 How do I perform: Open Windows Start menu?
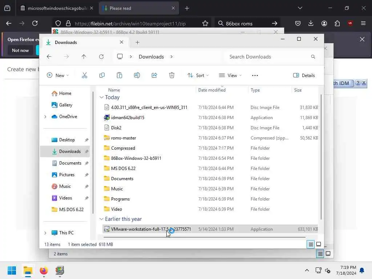pos(12,270)
